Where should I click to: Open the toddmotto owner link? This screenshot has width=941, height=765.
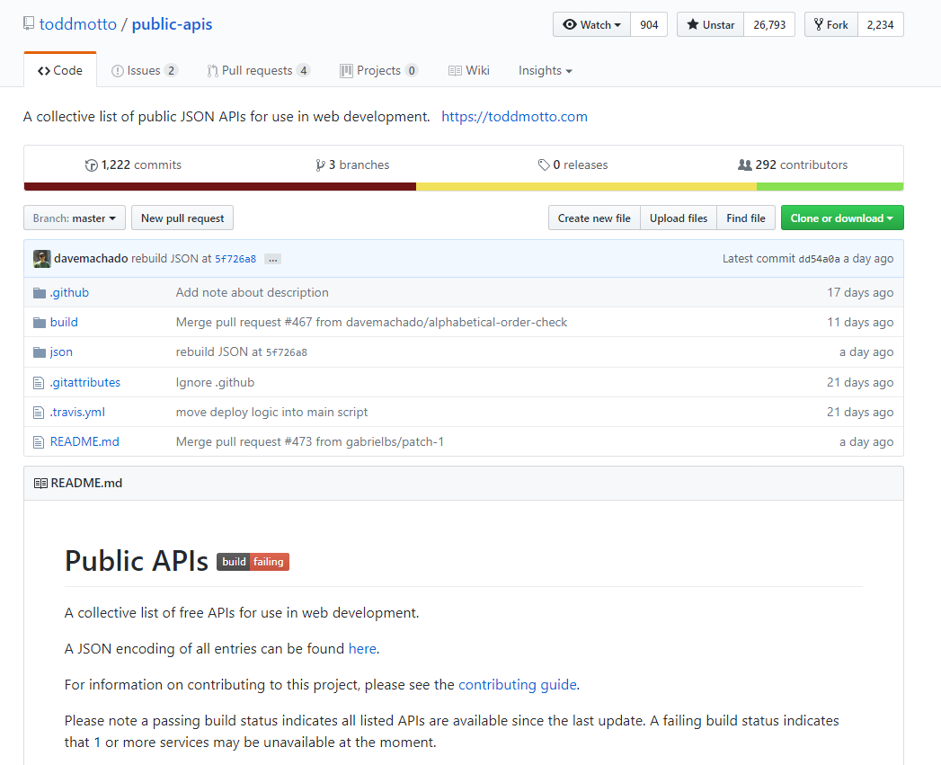78,24
